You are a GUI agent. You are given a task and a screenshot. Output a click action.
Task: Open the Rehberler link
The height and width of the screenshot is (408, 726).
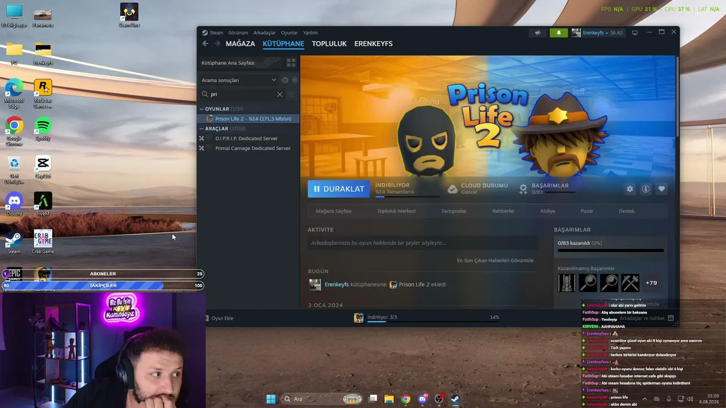click(503, 211)
